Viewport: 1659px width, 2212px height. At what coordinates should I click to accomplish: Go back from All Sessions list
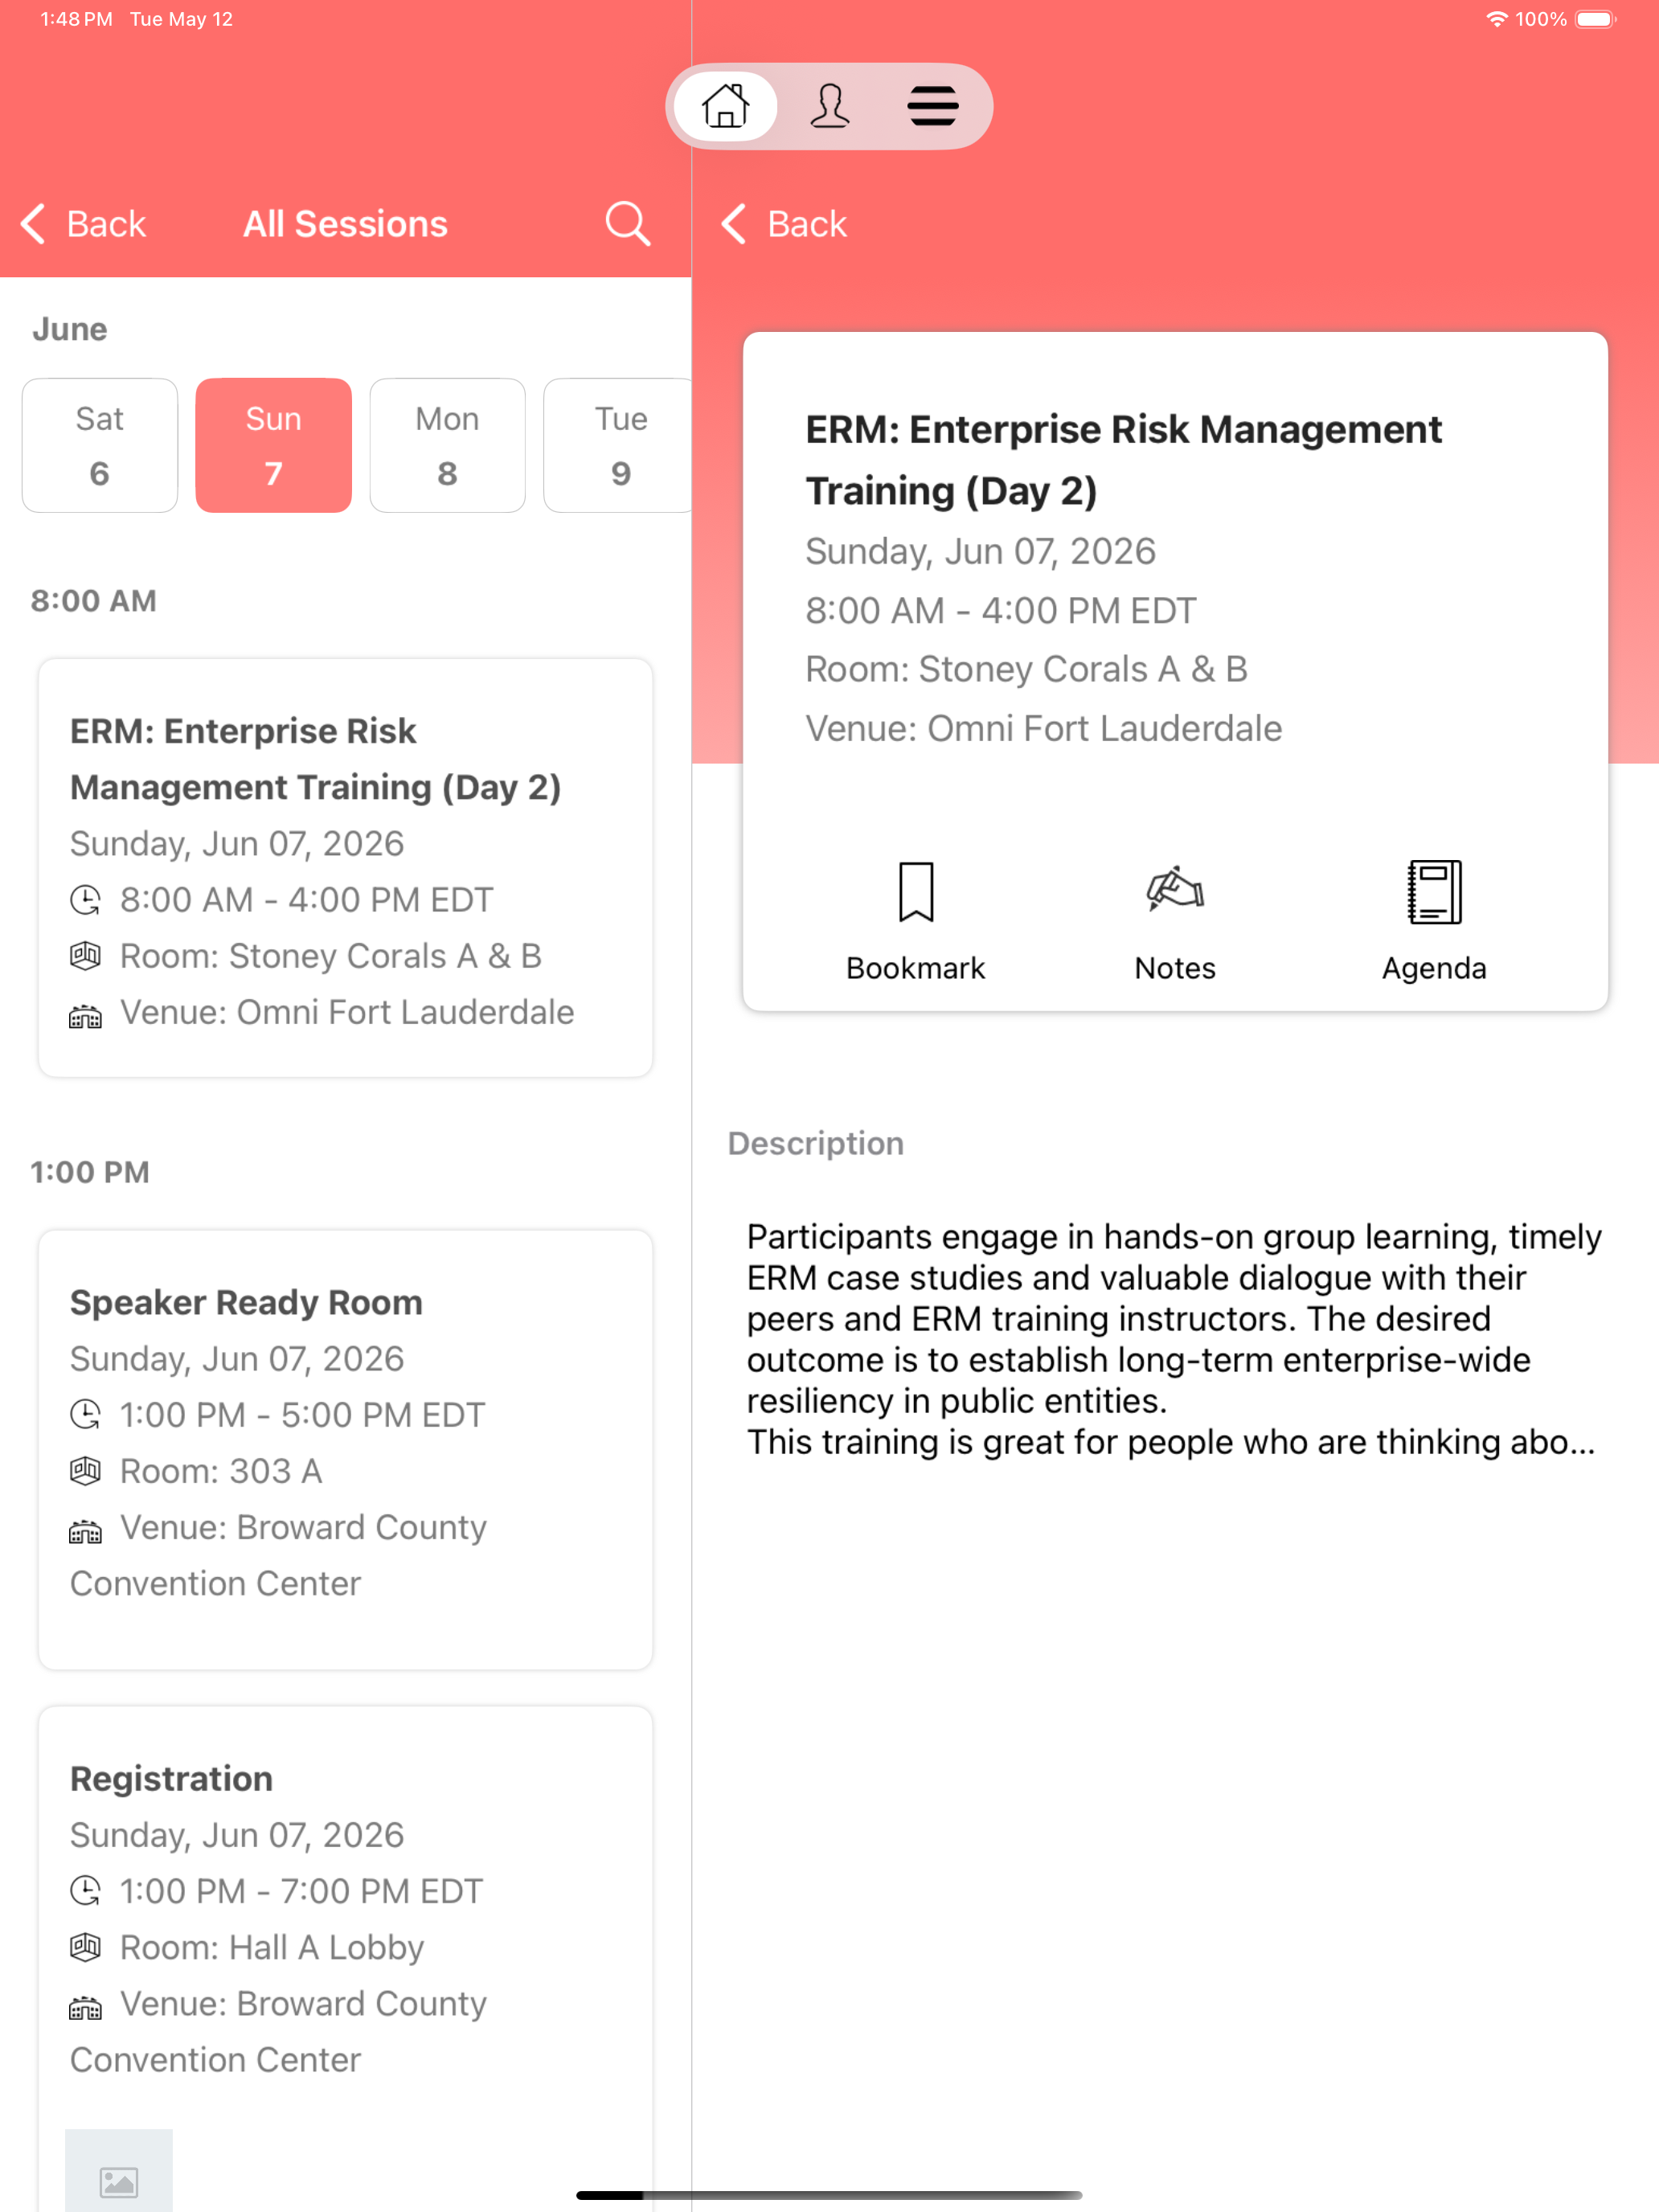[84, 224]
